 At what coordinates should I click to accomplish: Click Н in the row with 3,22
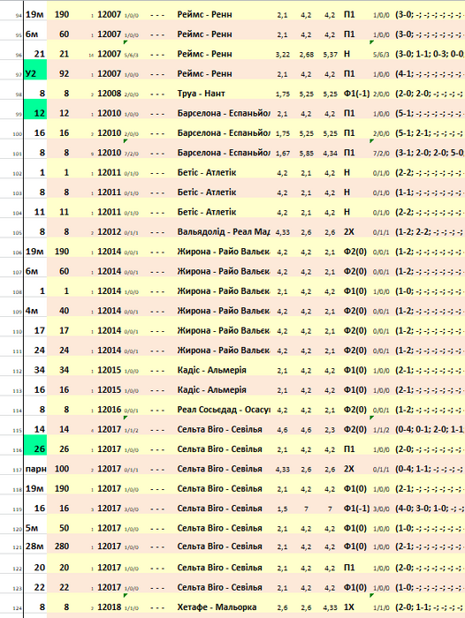347,54
